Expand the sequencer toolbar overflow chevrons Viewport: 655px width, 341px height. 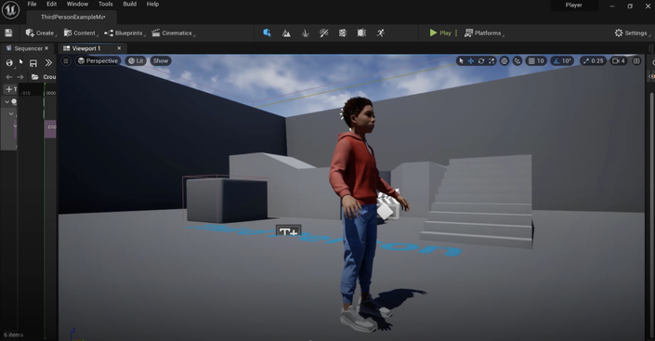point(48,63)
